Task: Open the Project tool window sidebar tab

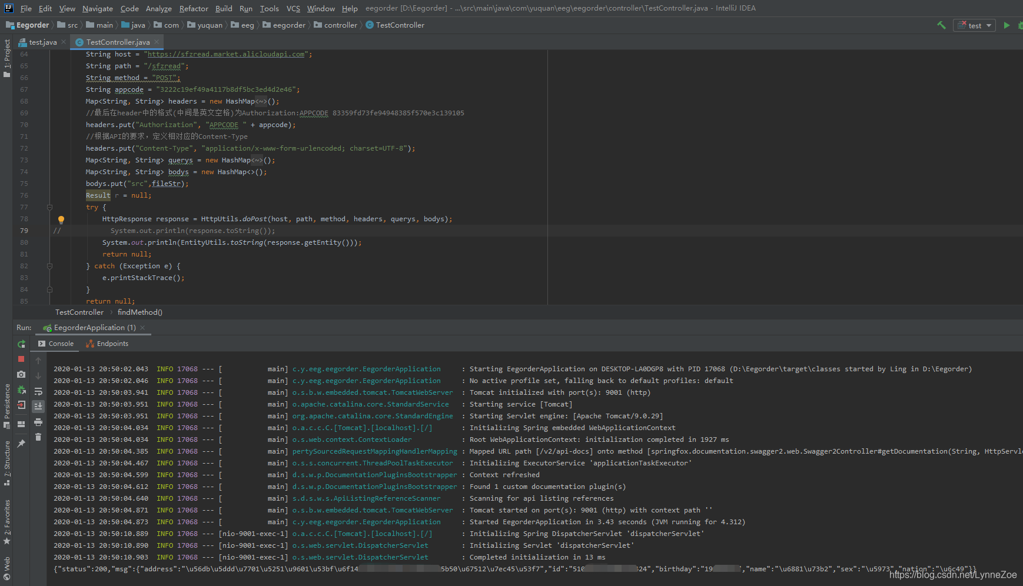Action: (6, 58)
